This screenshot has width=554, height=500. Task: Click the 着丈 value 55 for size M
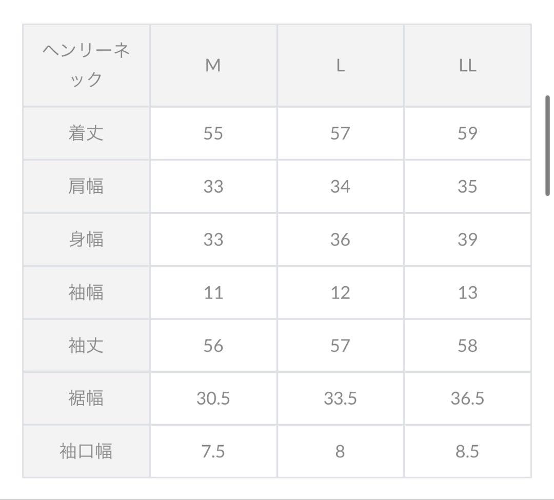pos(213,133)
